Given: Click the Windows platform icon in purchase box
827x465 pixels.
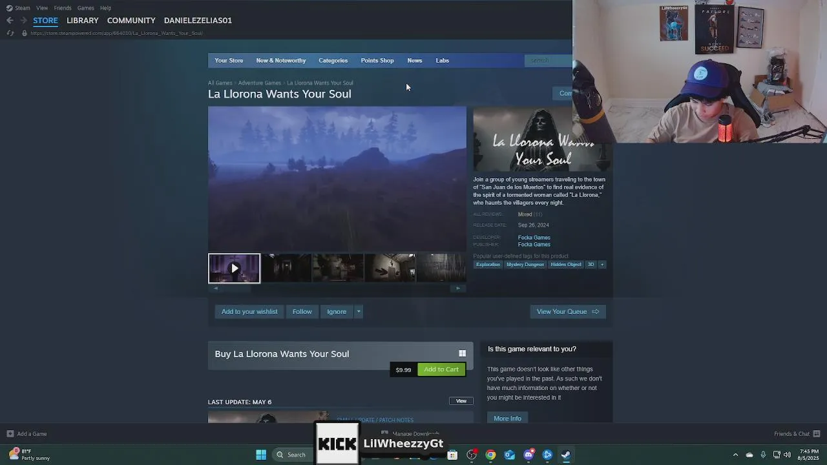Looking at the screenshot, I should coord(462,354).
